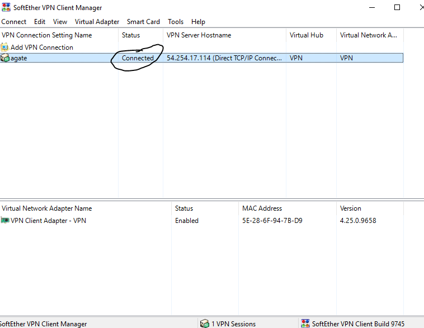Click the SoftEther app icon in title bar

pos(6,8)
